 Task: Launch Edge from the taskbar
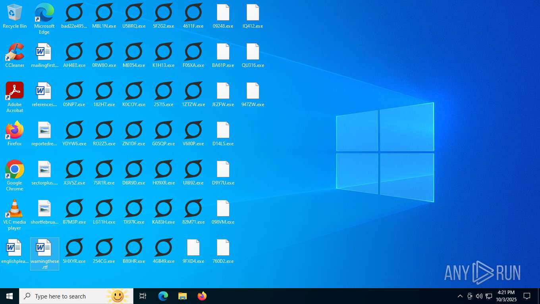tap(163, 296)
